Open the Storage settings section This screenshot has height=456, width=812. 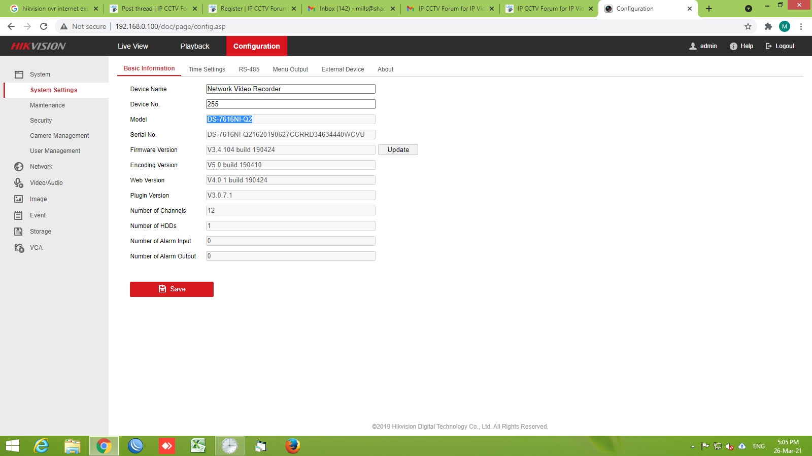(40, 232)
